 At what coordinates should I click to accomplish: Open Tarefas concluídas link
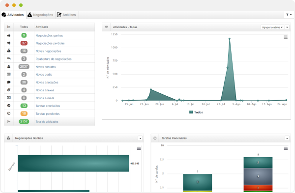click(x=48, y=106)
